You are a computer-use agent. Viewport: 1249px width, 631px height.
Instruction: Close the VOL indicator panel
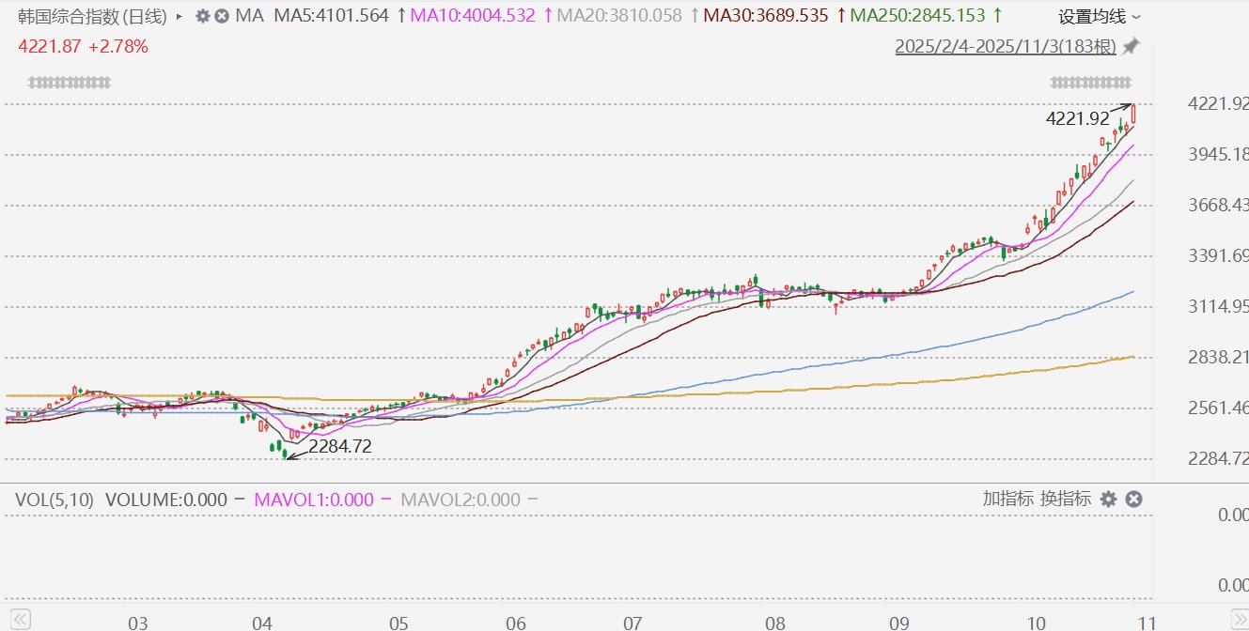coord(1133,500)
